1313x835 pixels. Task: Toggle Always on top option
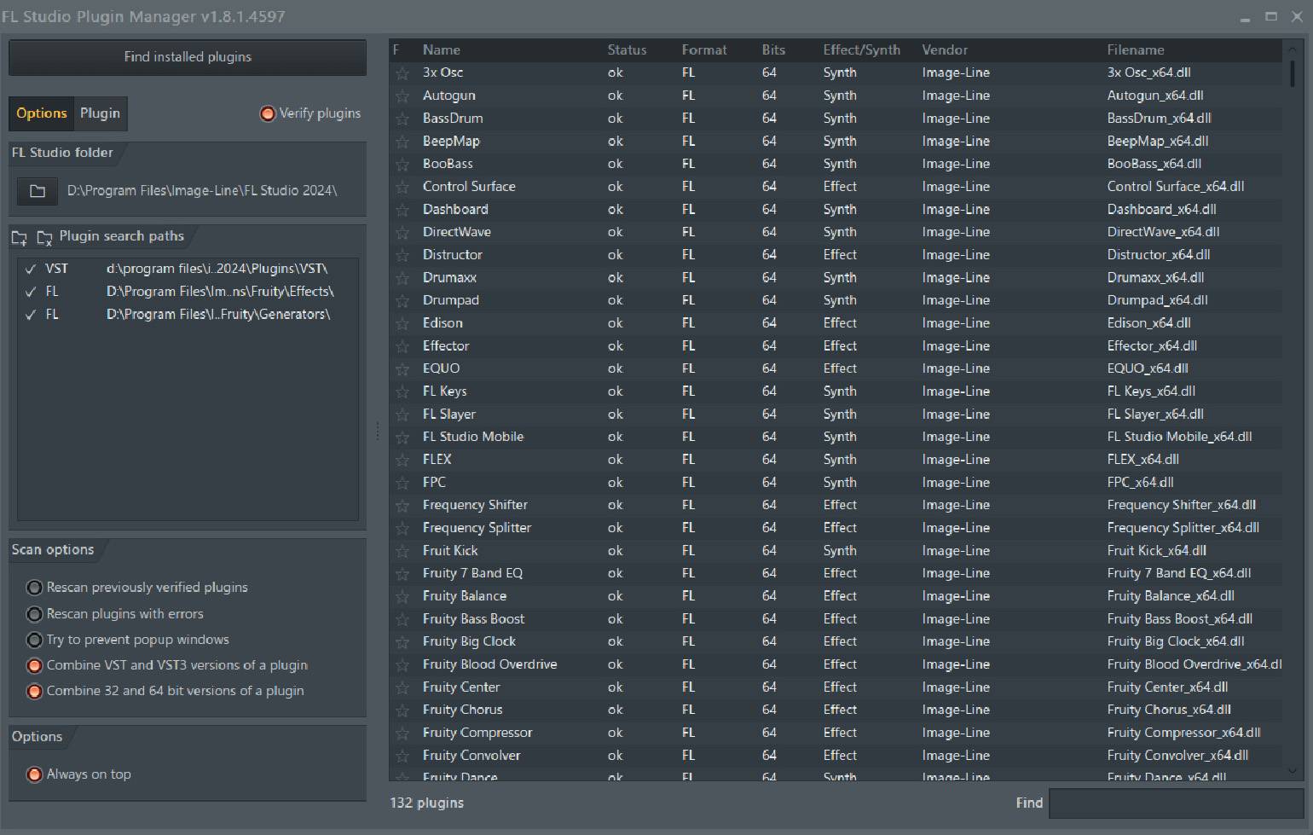34,774
